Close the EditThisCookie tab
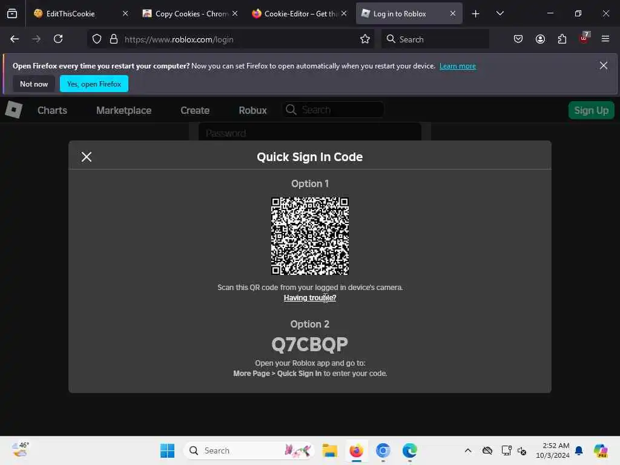 tap(125, 13)
